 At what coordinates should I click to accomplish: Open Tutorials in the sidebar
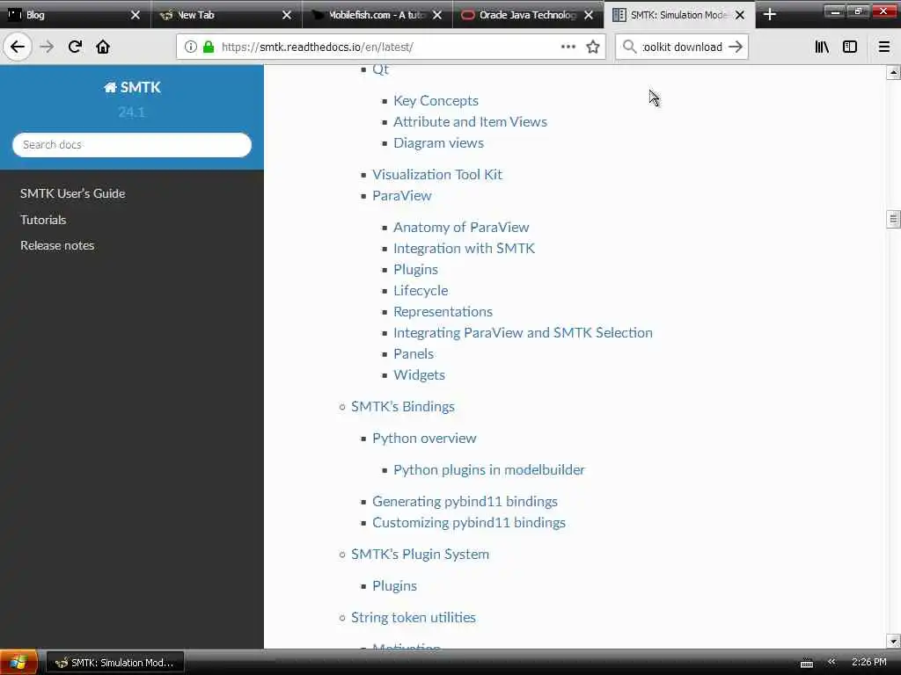click(x=43, y=220)
